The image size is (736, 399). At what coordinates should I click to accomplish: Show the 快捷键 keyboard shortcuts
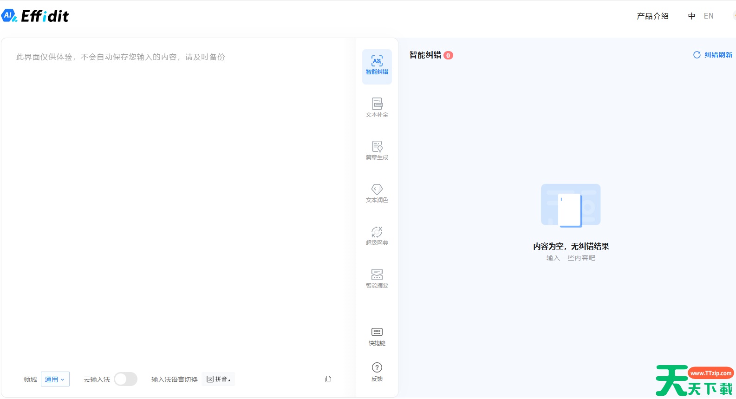tap(377, 336)
